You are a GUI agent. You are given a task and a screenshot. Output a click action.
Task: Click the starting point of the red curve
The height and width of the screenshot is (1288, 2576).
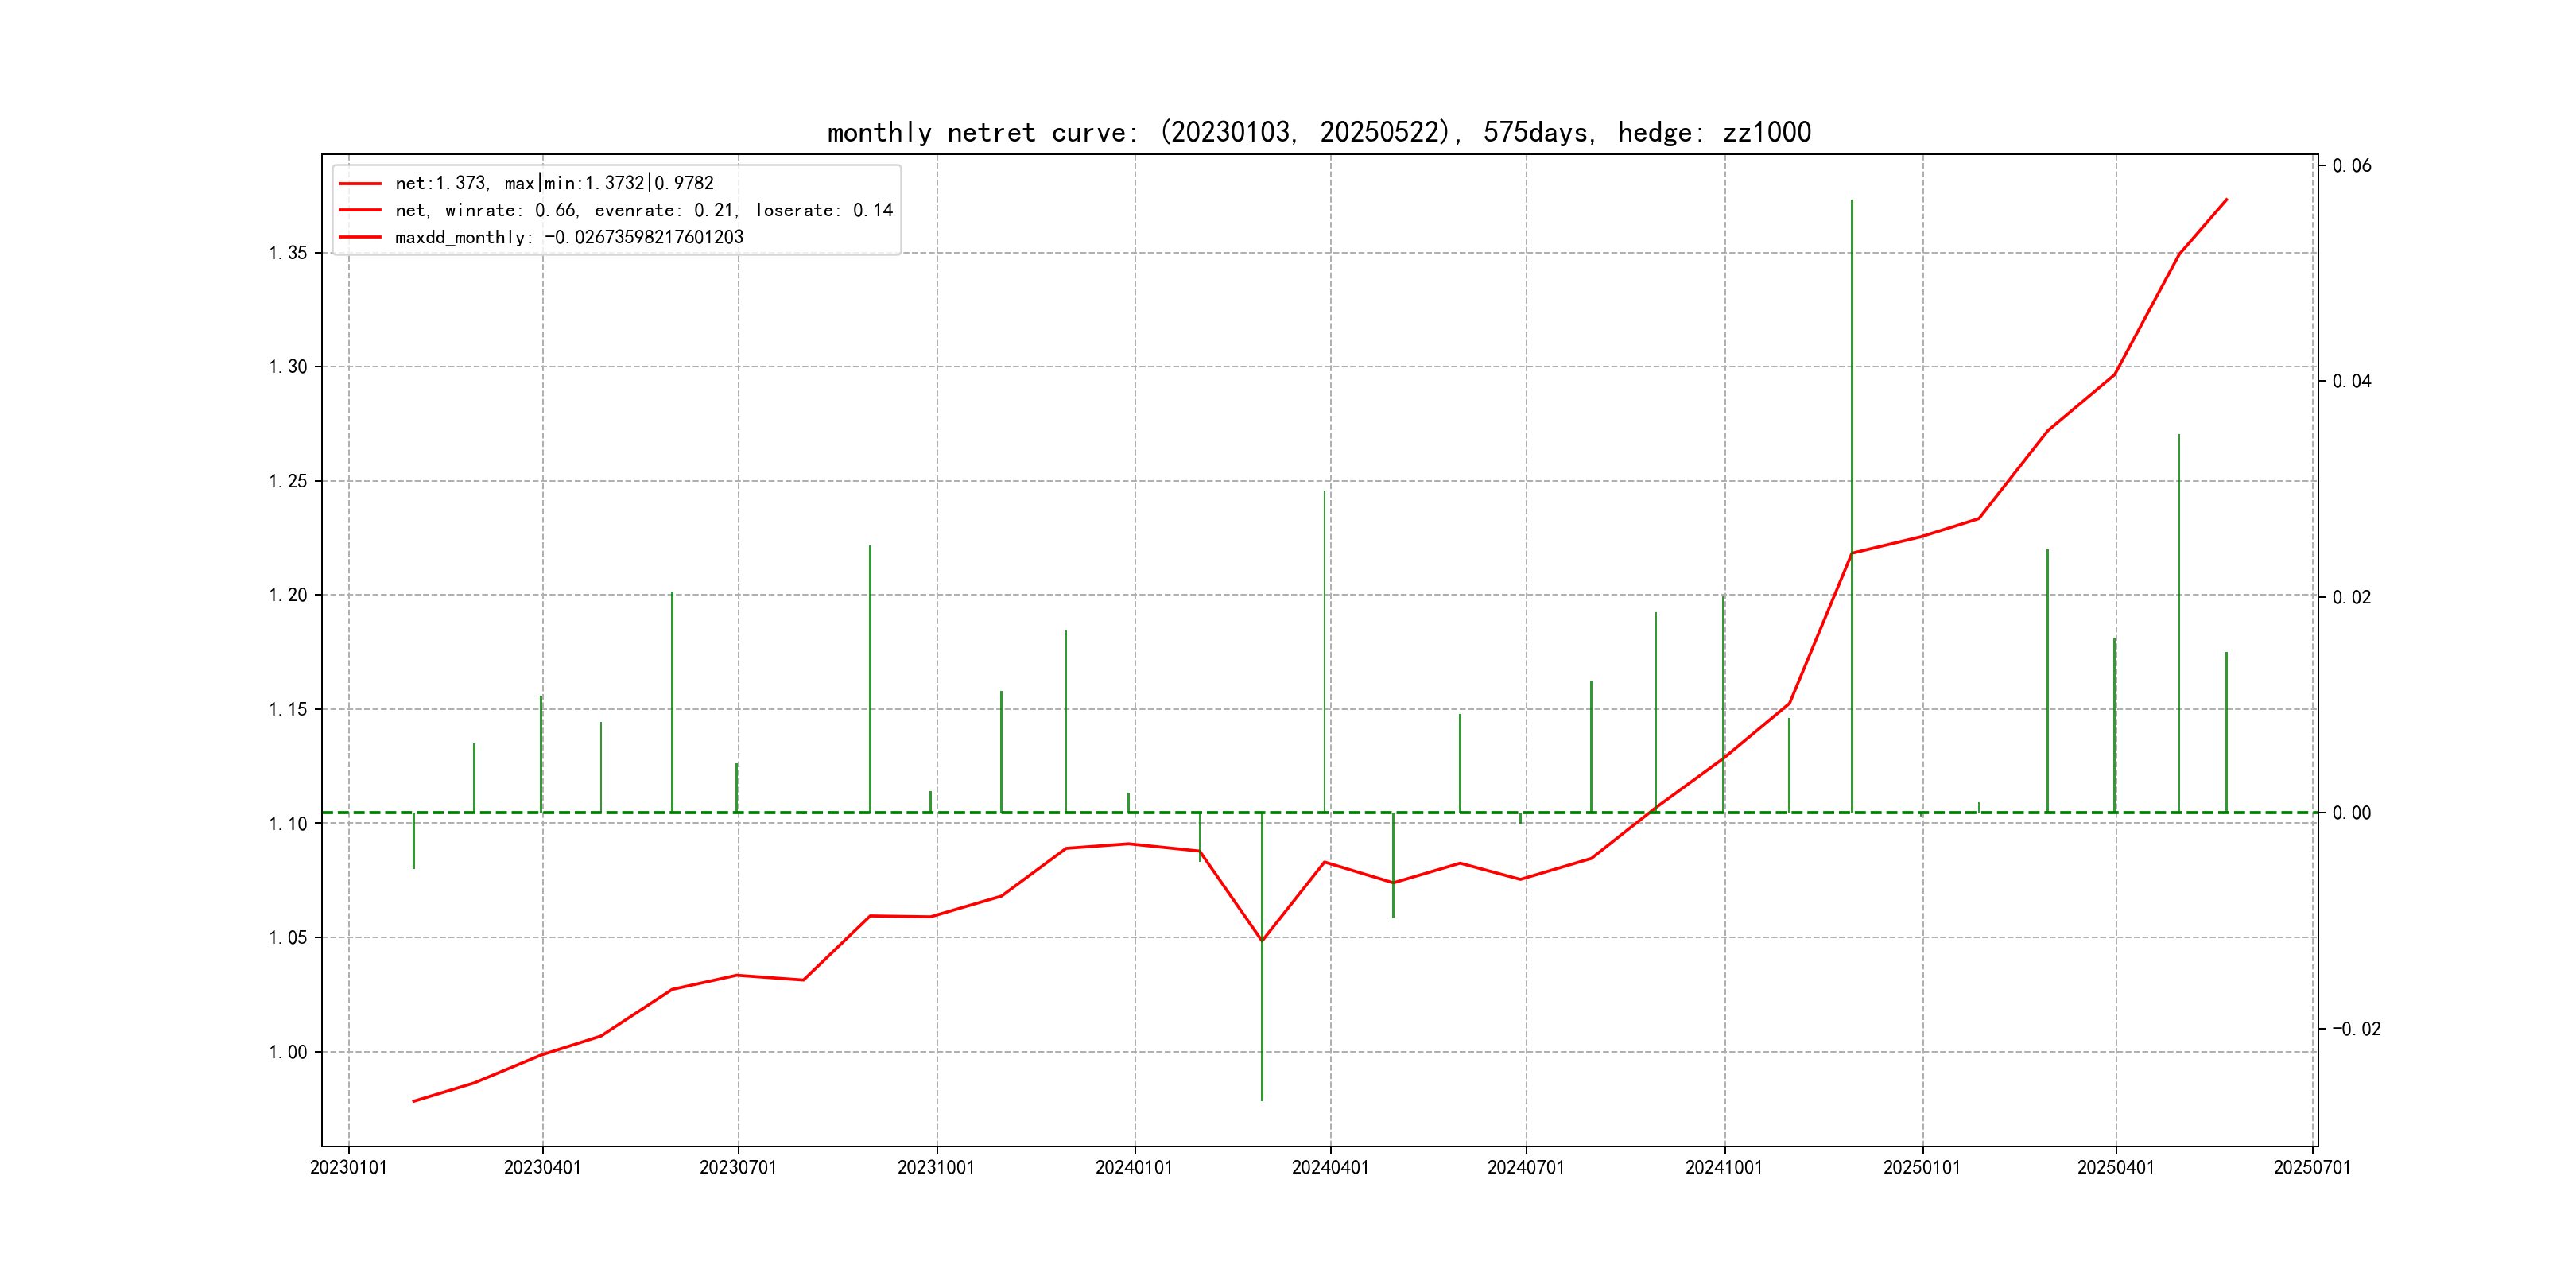(413, 1101)
